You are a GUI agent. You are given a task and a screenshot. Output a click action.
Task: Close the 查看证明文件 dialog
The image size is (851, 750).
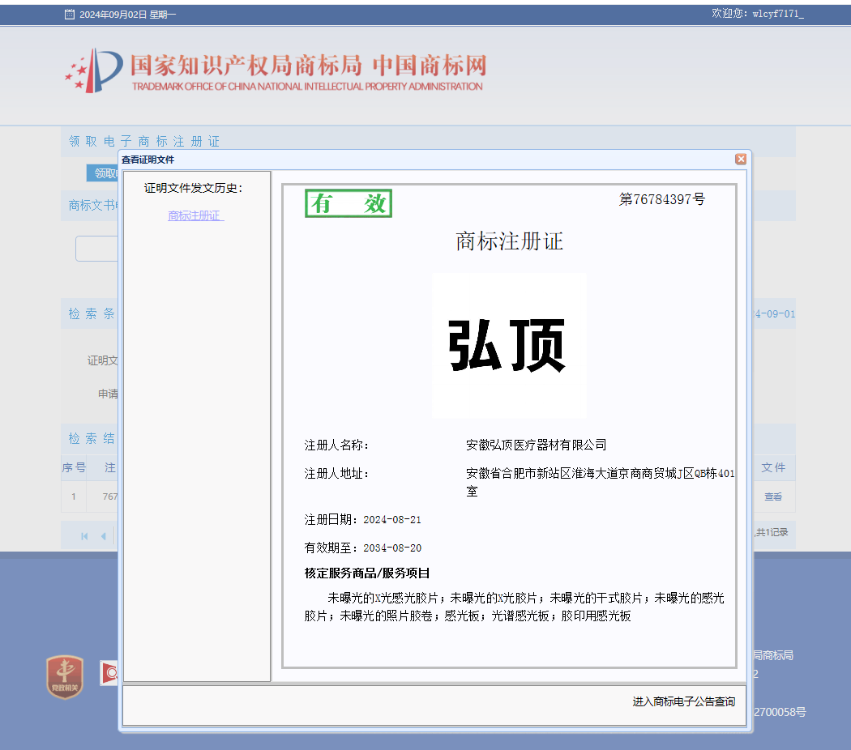coord(741,159)
